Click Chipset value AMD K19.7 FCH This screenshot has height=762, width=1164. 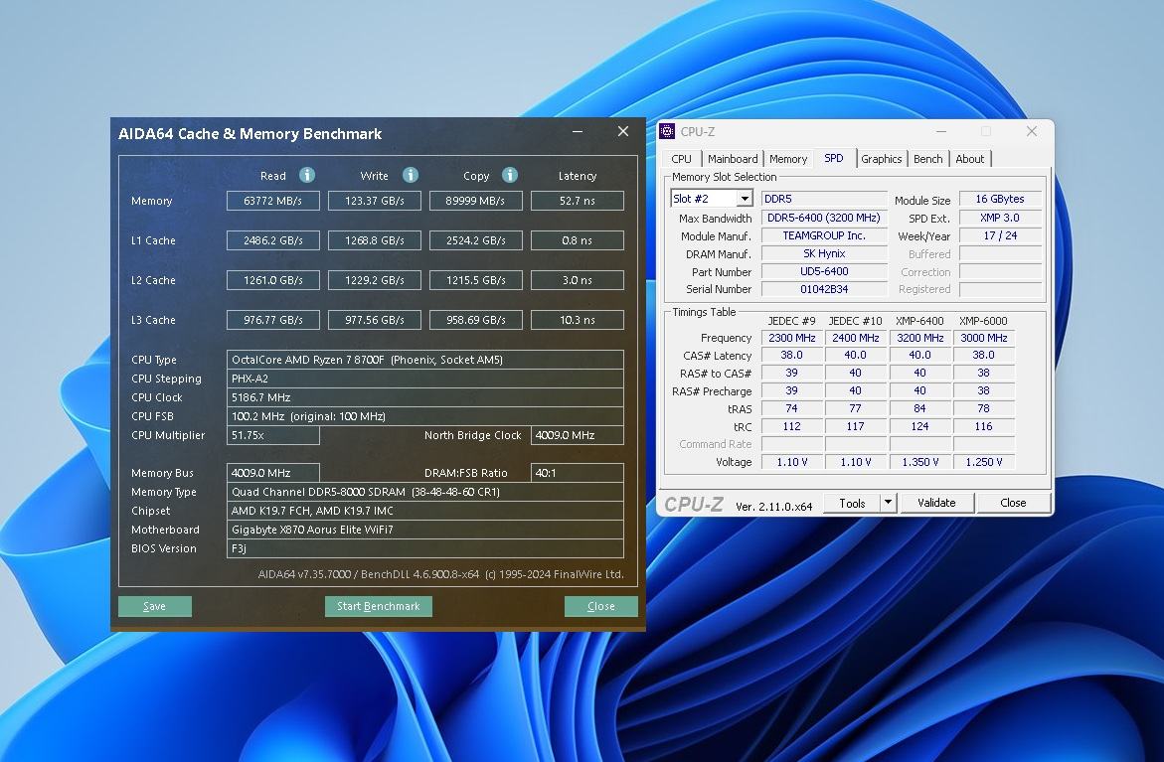pyautogui.click(x=424, y=511)
